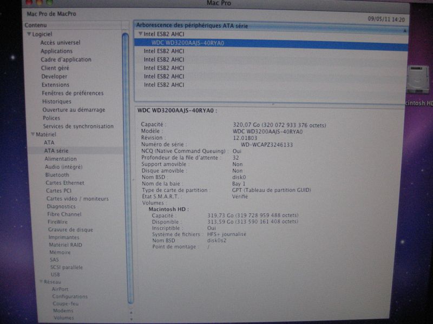The image size is (433, 324).
Task: Click the Contenu column header
Action: (36, 25)
